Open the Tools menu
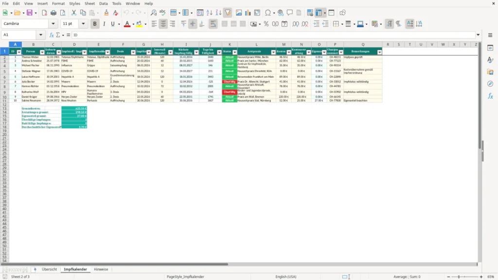 pyautogui.click(x=117, y=3)
